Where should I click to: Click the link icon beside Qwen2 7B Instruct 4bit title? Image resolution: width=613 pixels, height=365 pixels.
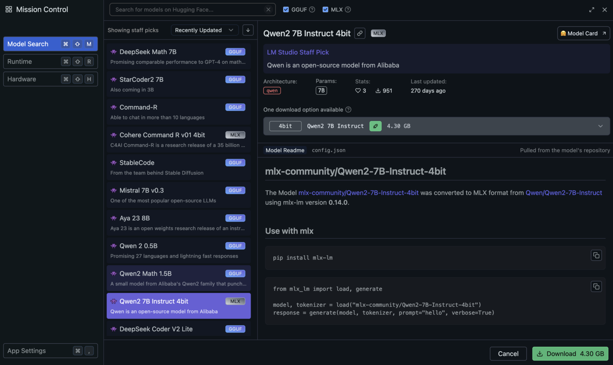360,33
